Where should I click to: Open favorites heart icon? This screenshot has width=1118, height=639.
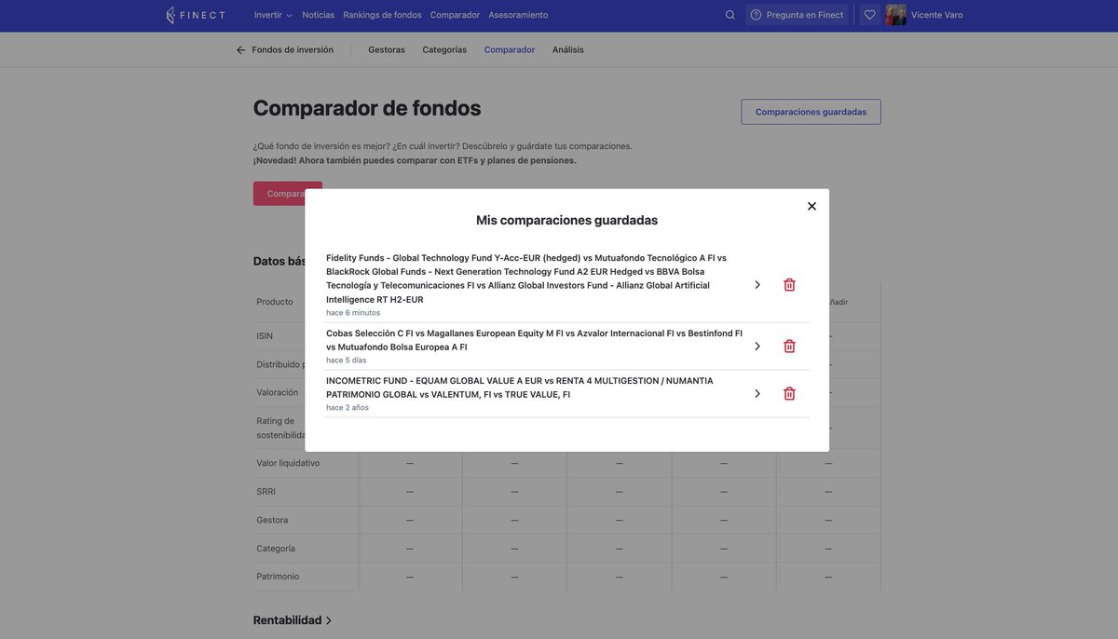point(870,15)
